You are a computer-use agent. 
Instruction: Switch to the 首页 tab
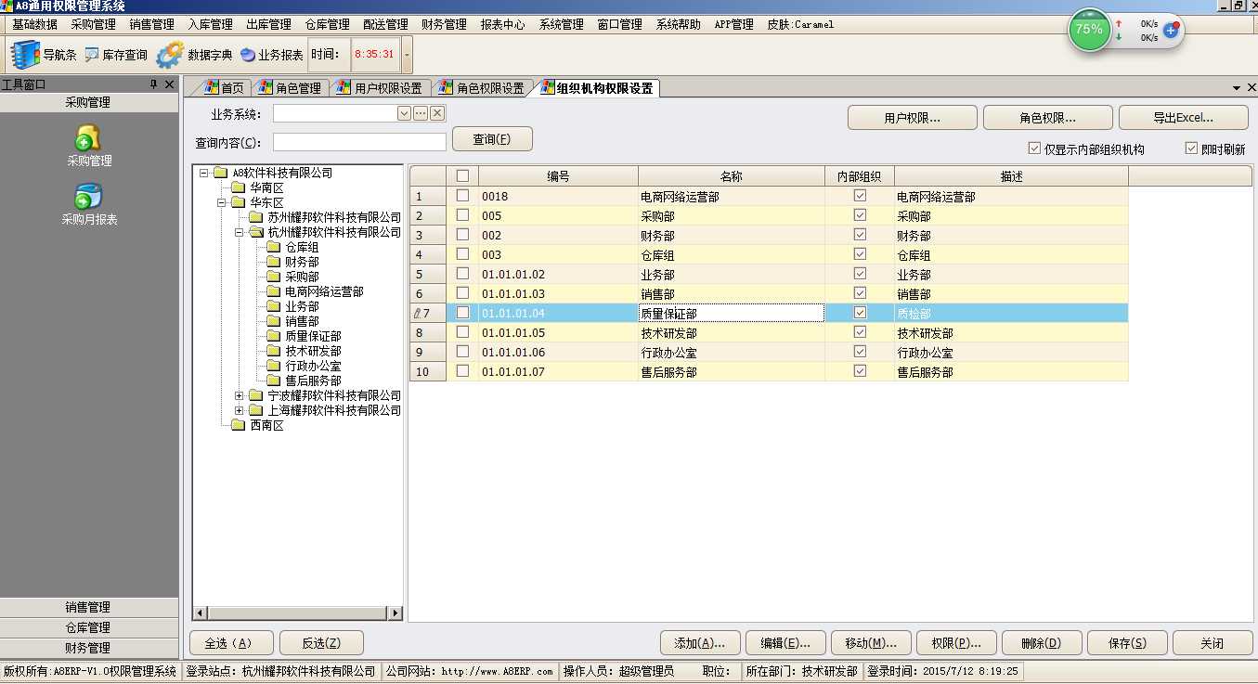tap(223, 88)
